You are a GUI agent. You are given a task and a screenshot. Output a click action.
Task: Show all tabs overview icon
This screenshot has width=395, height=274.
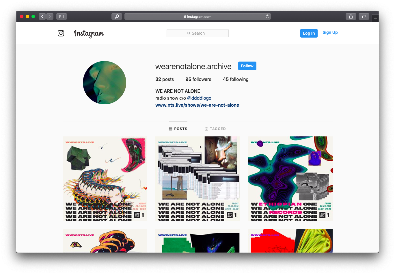pos(364,16)
